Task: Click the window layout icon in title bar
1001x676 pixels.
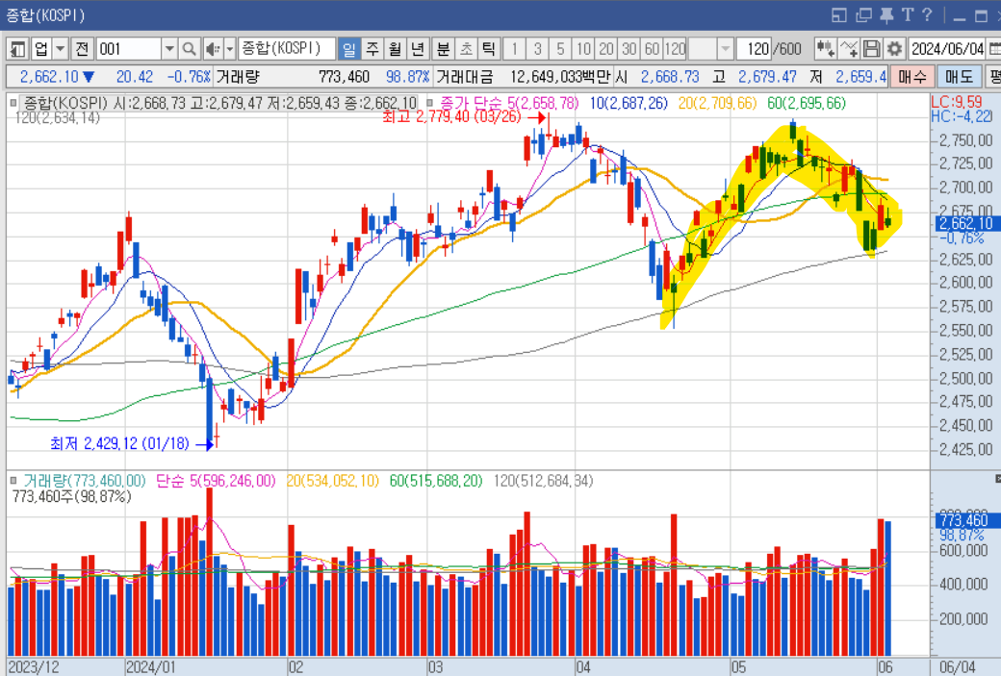Action: [x=839, y=14]
